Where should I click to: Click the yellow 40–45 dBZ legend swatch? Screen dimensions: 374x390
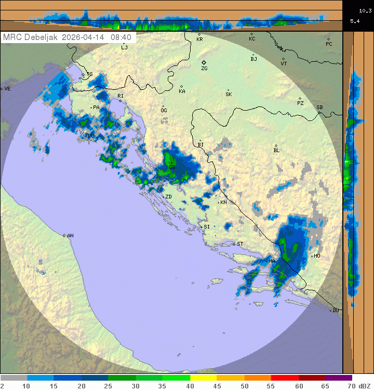click(x=203, y=378)
